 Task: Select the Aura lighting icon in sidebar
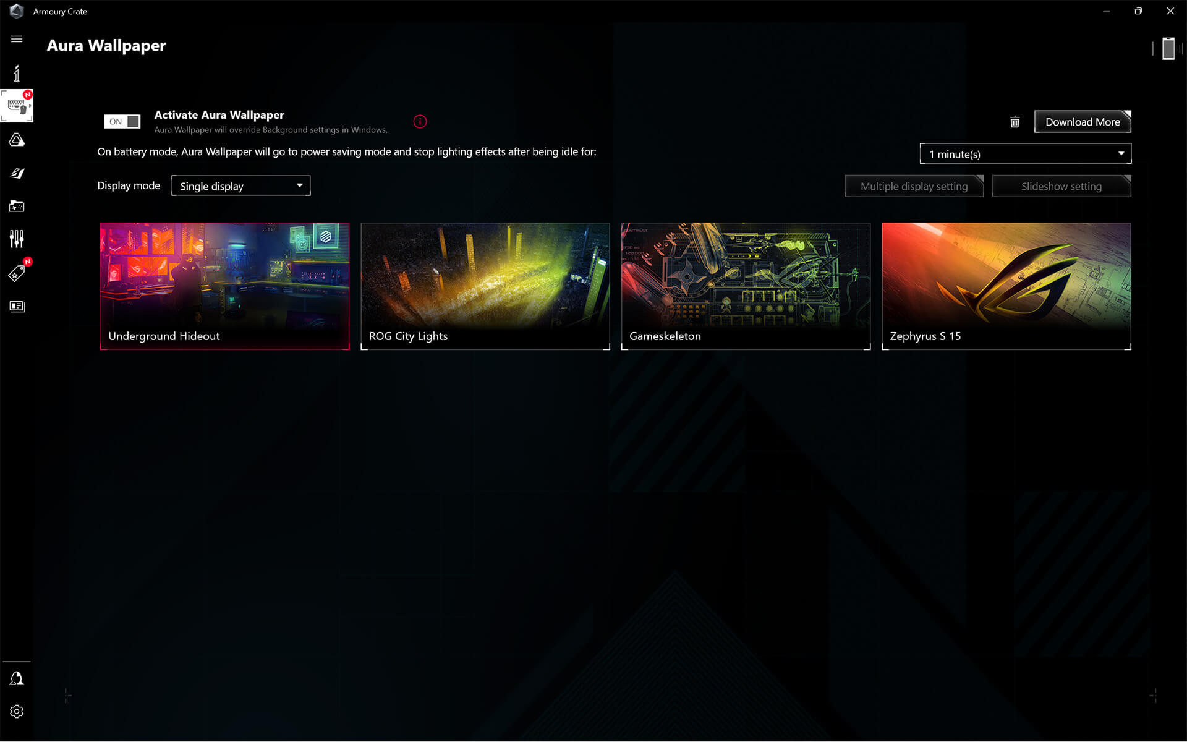(17, 140)
